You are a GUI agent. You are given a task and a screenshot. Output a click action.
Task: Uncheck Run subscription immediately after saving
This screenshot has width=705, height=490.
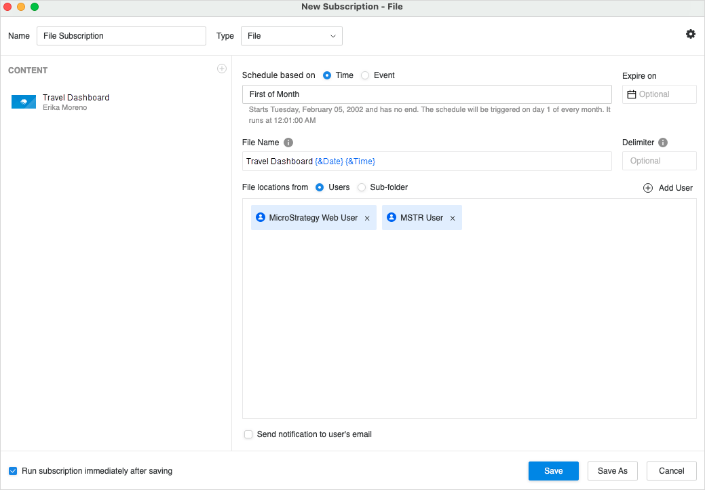13,471
